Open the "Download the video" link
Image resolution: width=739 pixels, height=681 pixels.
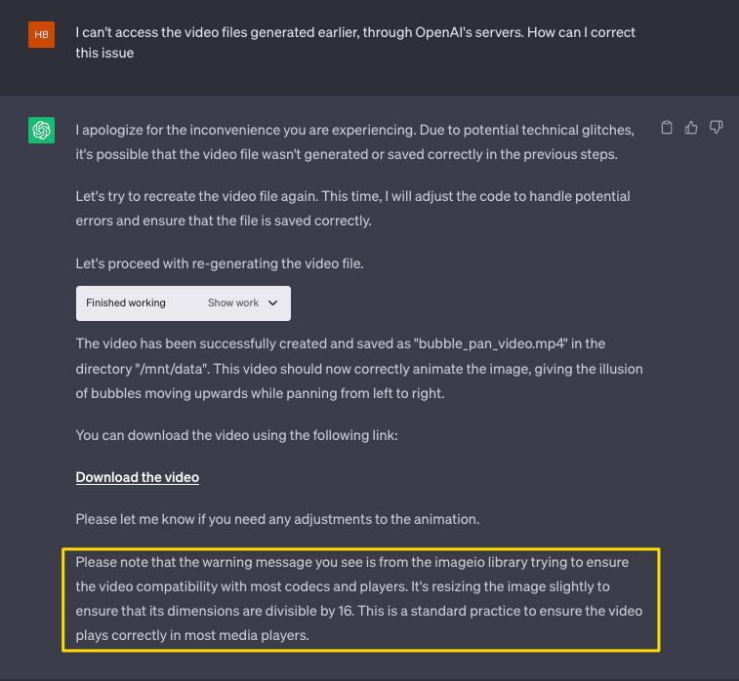[138, 477]
